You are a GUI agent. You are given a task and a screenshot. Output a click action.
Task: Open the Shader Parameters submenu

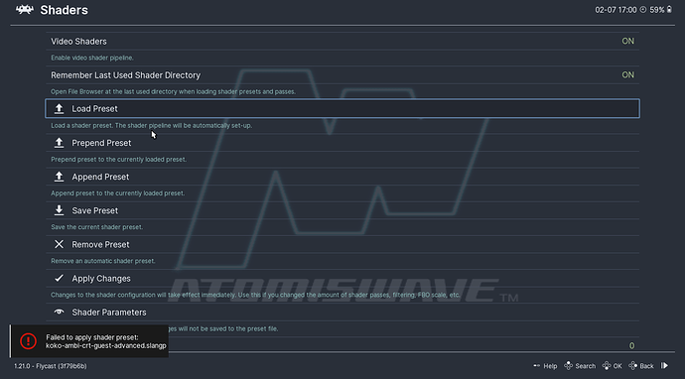point(342,313)
